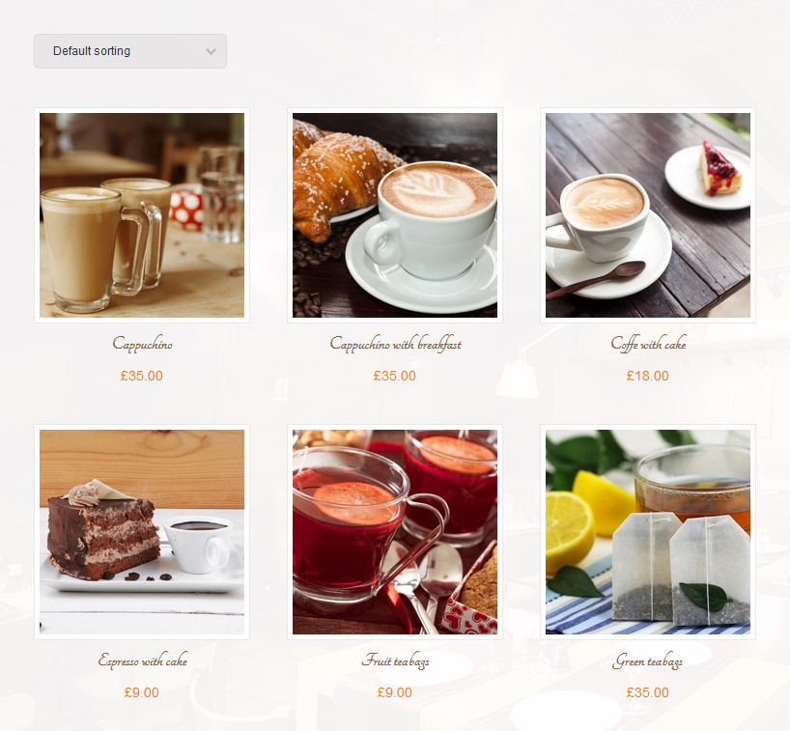Click the Green tea bags title
Screen dimensions: 790x731
point(648,661)
